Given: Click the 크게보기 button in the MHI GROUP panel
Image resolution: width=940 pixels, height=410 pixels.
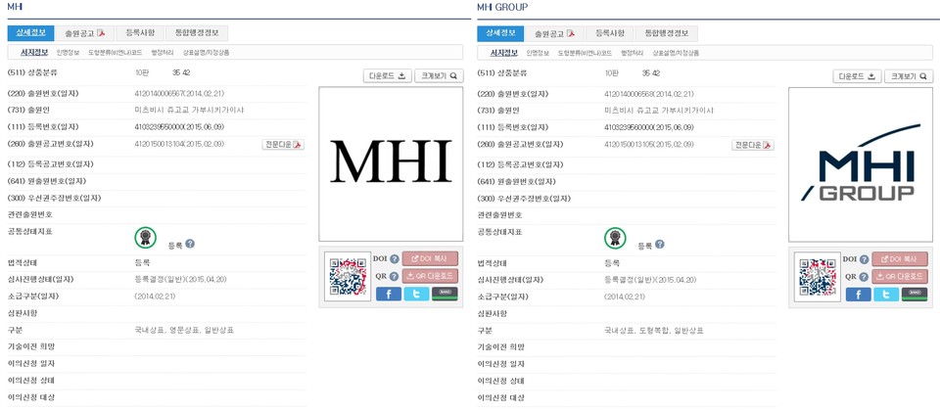Looking at the screenshot, I should point(909,76).
